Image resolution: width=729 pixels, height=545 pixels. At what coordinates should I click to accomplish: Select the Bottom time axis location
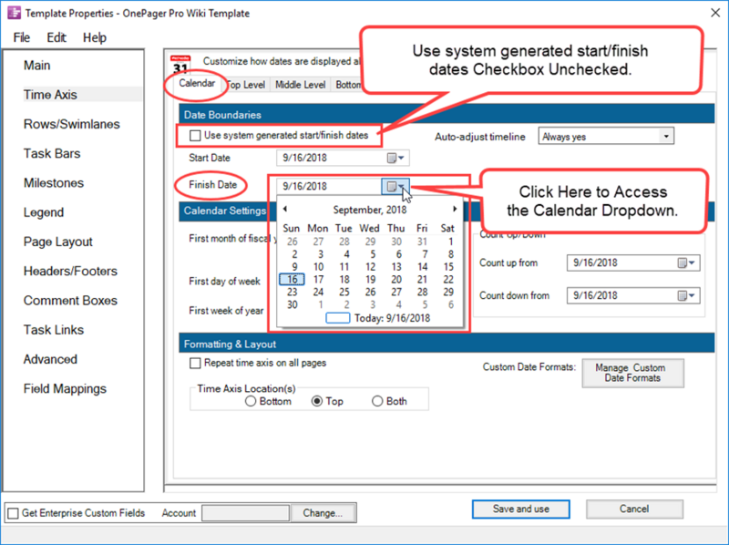tap(251, 401)
